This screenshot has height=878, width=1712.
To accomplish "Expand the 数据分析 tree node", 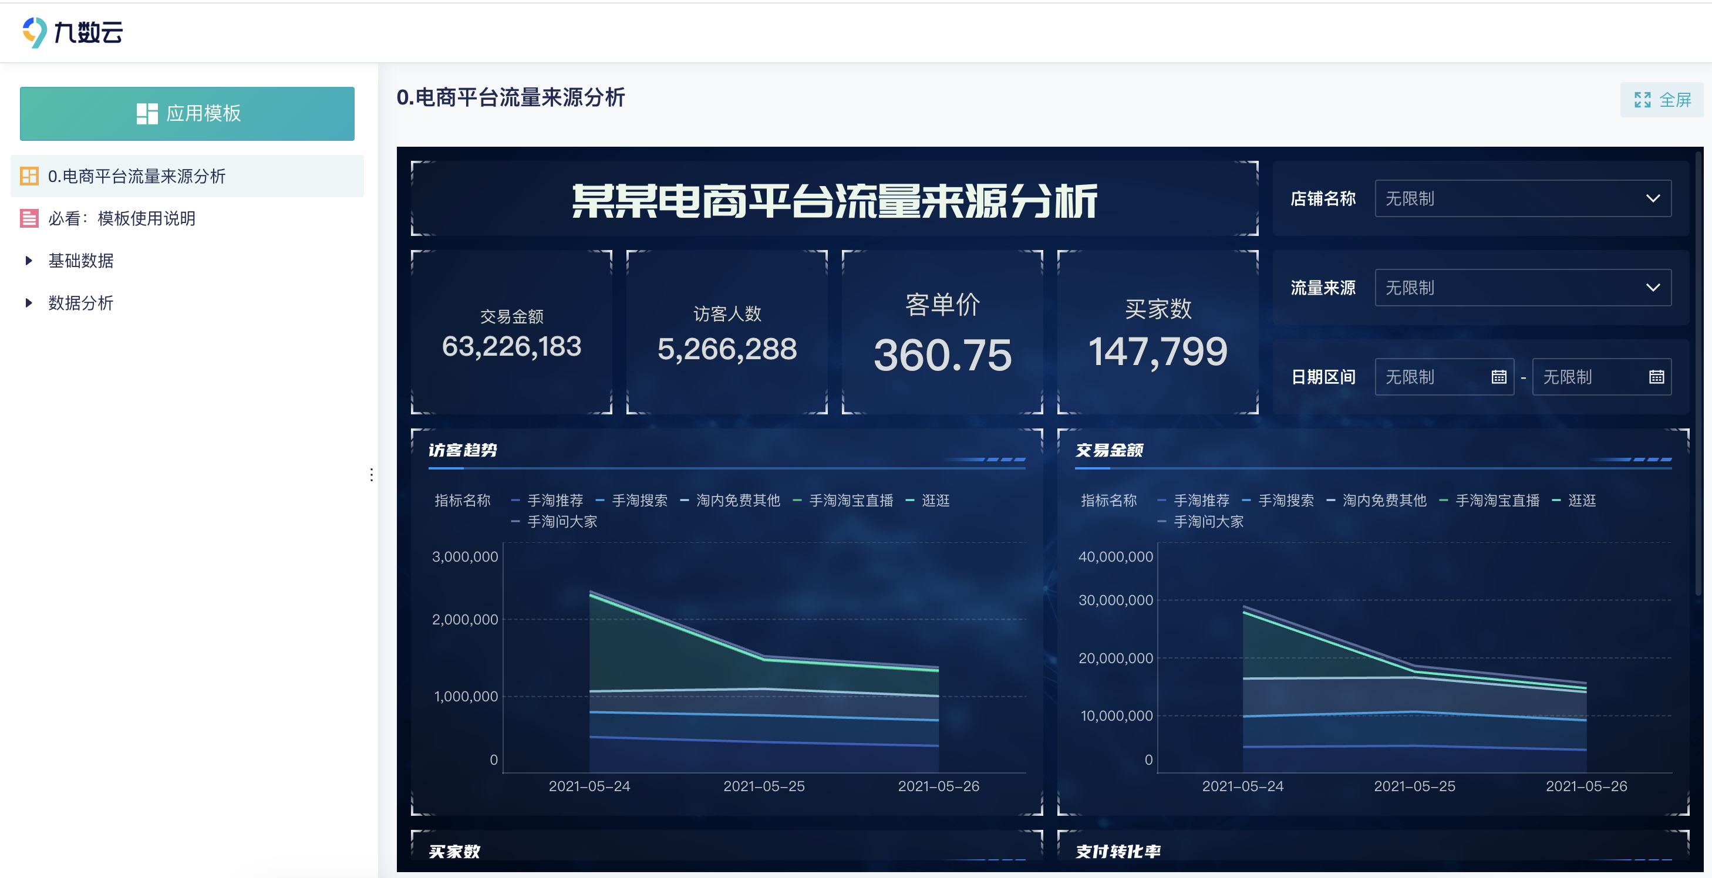I will coord(29,303).
